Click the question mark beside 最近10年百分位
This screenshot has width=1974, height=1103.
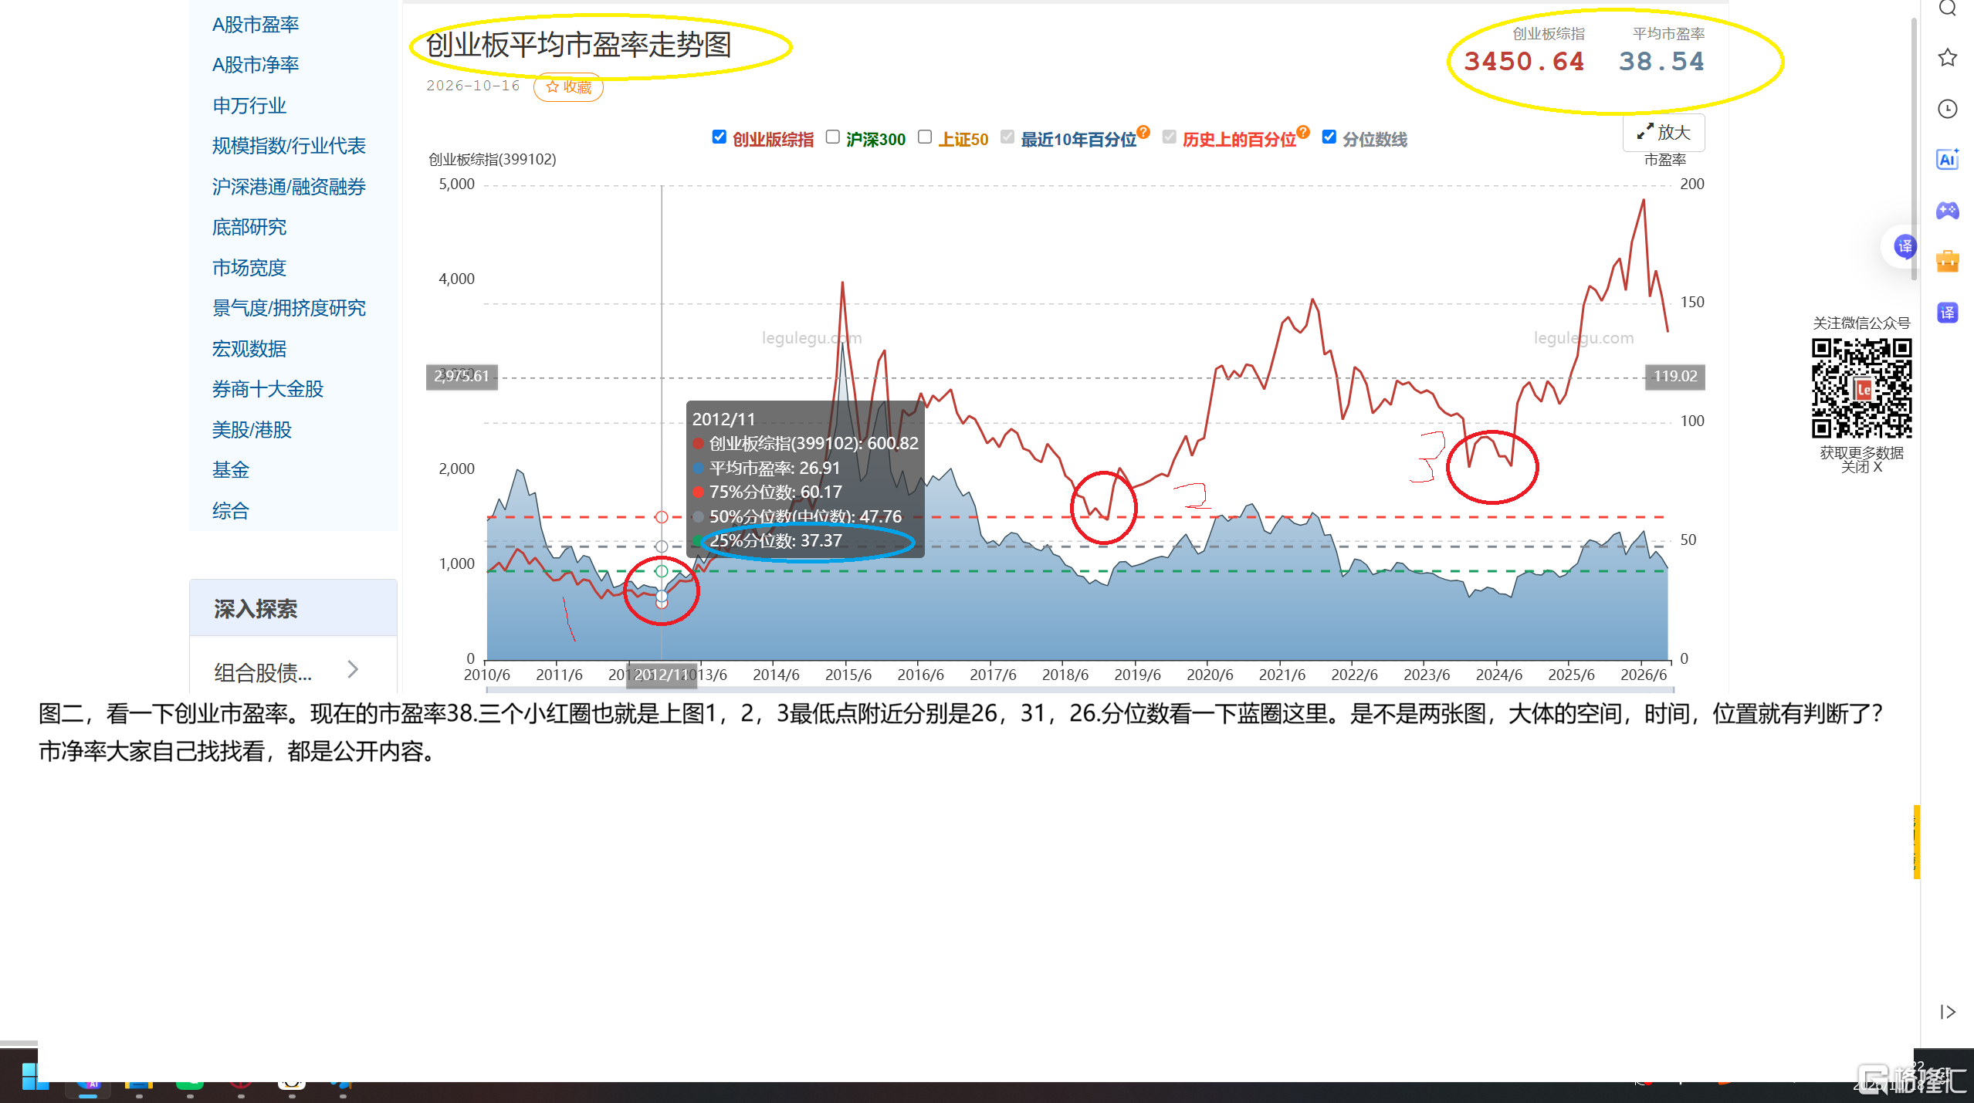tap(1143, 132)
